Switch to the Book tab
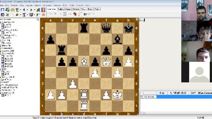Screen dimensions: 212x119 (90, 9)
